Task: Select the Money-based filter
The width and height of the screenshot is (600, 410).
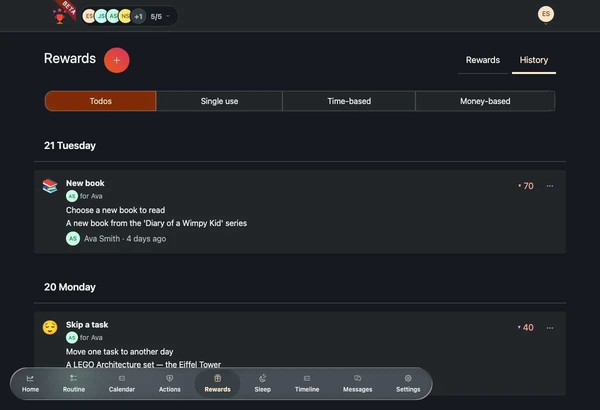Action: coord(485,101)
